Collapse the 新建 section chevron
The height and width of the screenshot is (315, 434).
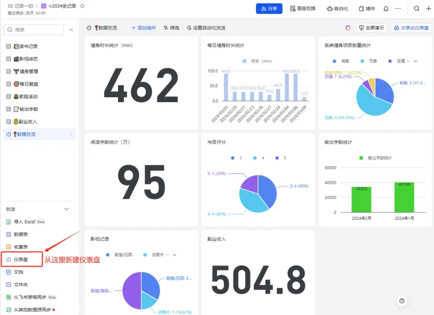(66, 209)
